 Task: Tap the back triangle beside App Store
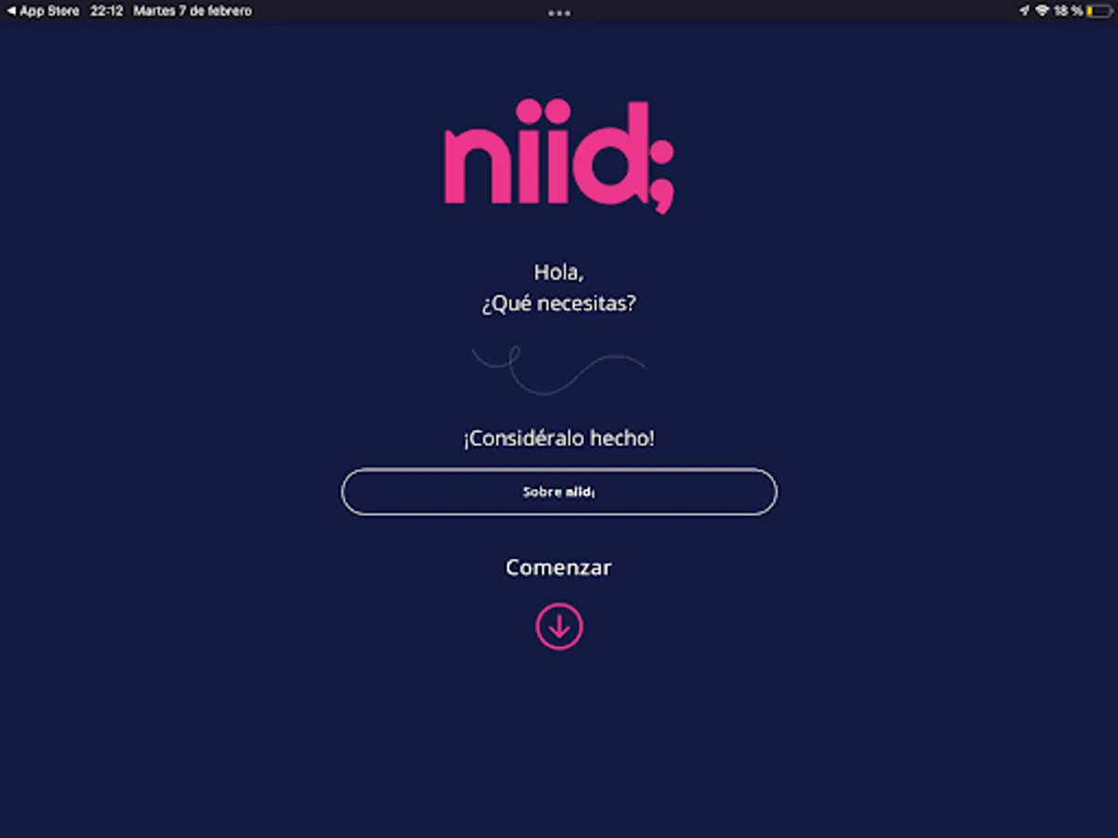pyautogui.click(x=11, y=11)
